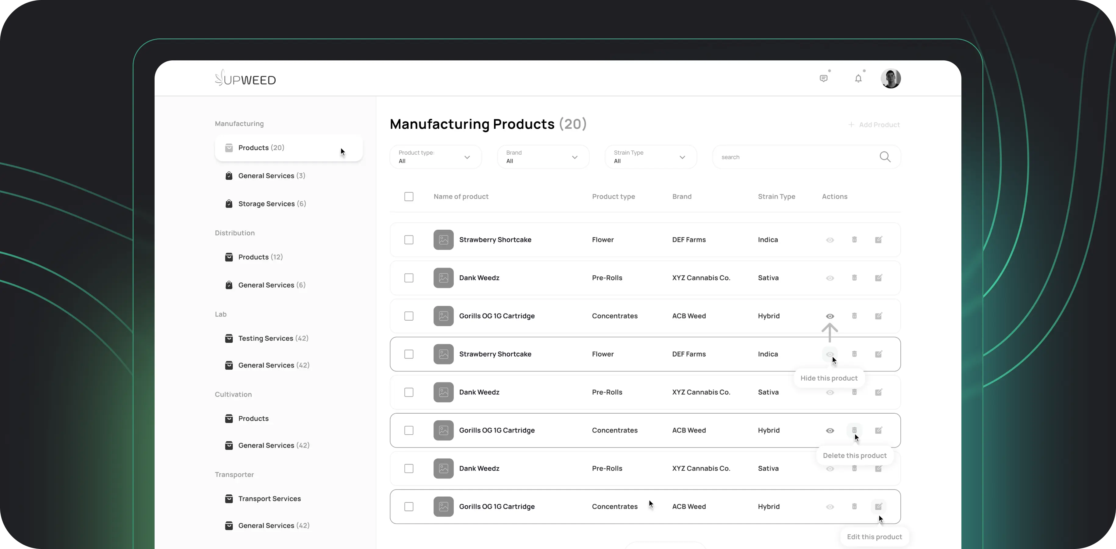The height and width of the screenshot is (549, 1116).
Task: Open Transporter General Services (42)
Action: [x=267, y=526]
